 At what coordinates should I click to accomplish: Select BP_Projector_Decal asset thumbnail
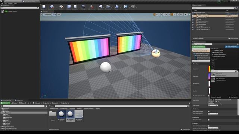coord(61,114)
